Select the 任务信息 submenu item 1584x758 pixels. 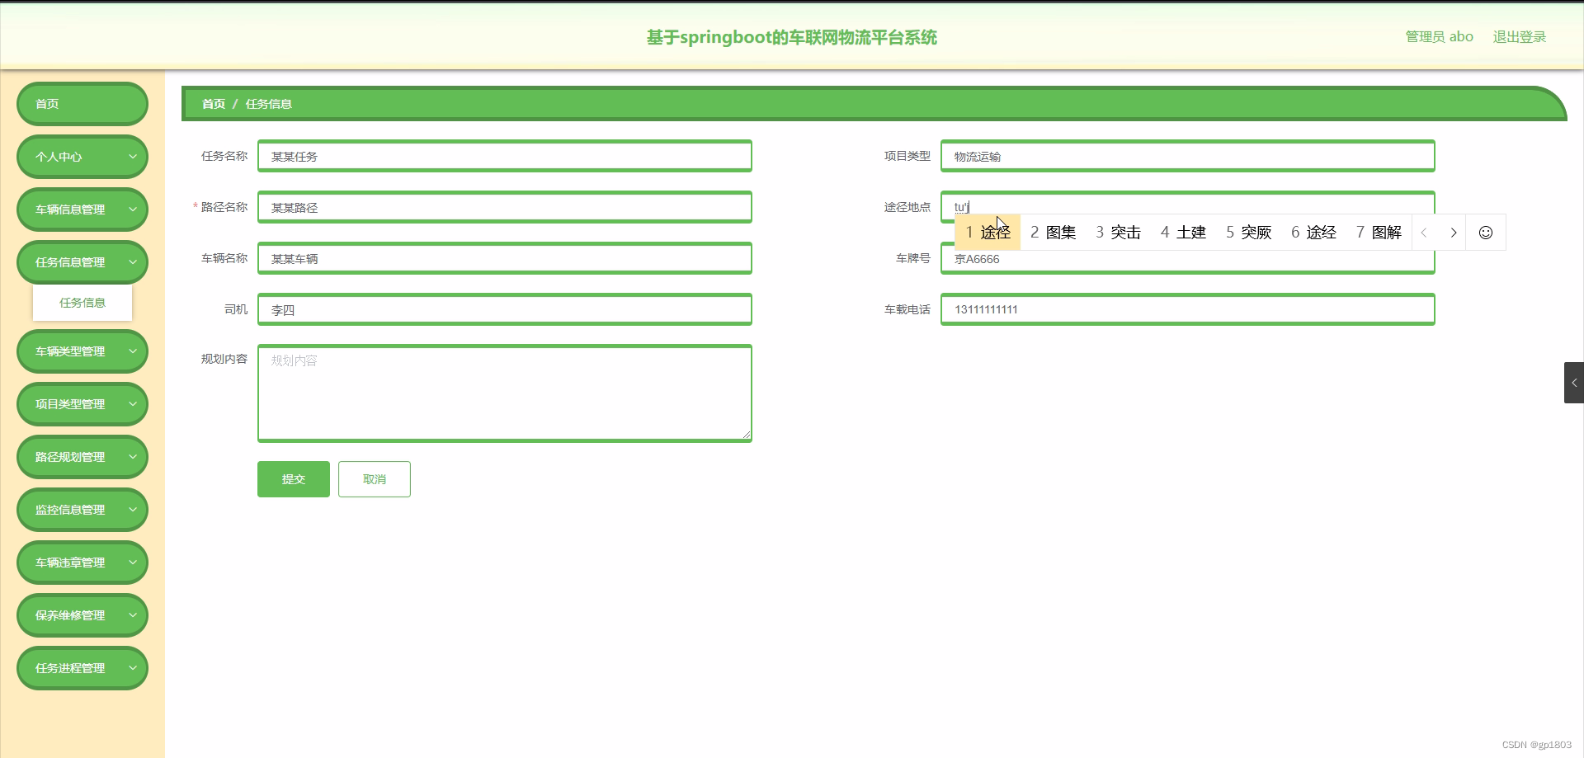[x=82, y=303]
